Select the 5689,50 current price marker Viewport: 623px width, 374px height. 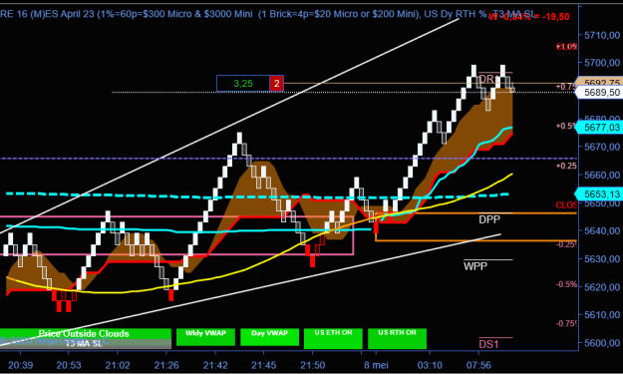pyautogui.click(x=599, y=93)
